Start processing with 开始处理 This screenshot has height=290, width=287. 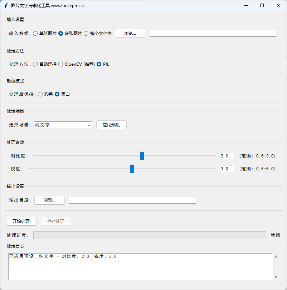coord(21,221)
